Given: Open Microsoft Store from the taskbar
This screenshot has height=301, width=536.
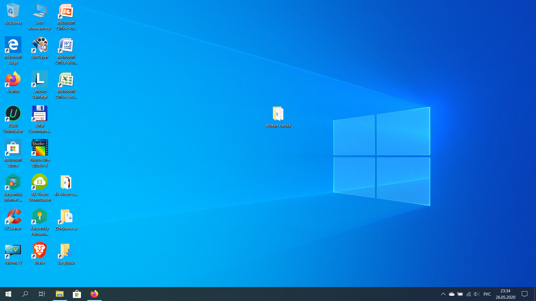Looking at the screenshot, I should pos(77,294).
